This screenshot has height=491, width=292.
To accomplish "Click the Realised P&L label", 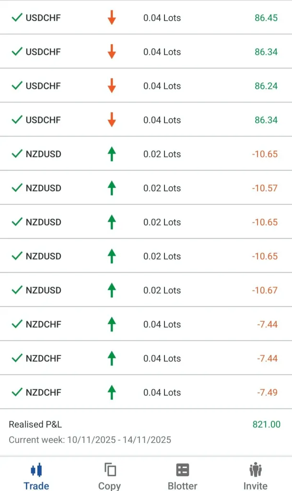I will tap(35, 424).
